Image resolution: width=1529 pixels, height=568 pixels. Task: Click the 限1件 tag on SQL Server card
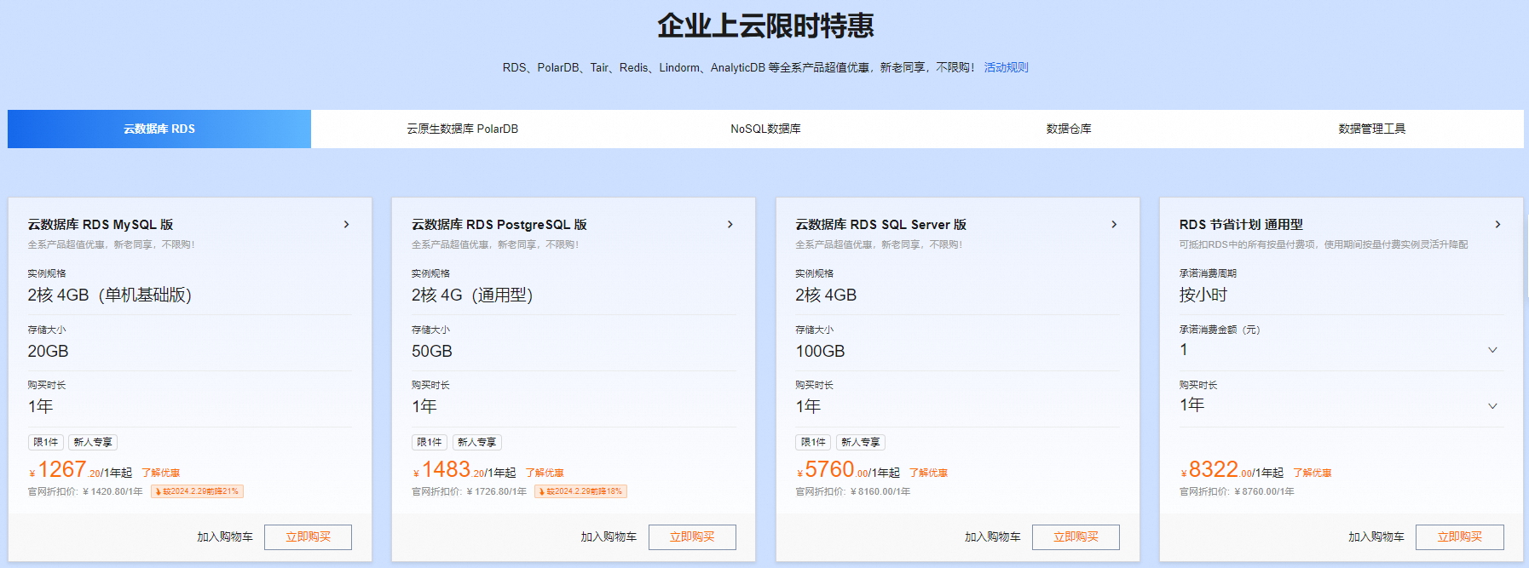pos(813,443)
